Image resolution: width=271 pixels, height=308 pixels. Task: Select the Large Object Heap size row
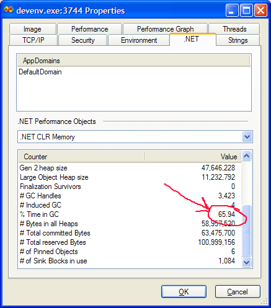point(130,177)
